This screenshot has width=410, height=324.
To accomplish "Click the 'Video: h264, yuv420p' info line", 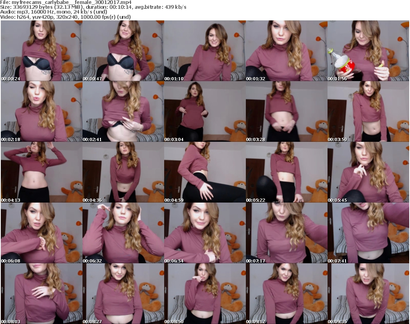I will [65, 17].
